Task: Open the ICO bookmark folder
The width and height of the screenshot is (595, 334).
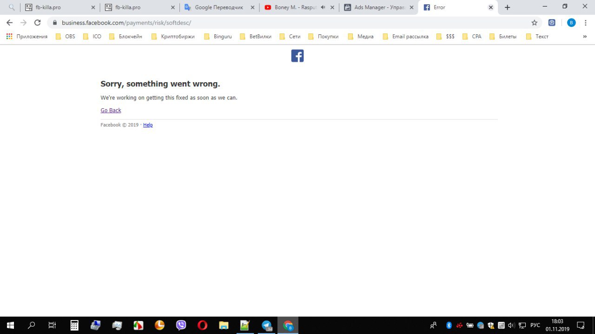Action: coord(92,36)
